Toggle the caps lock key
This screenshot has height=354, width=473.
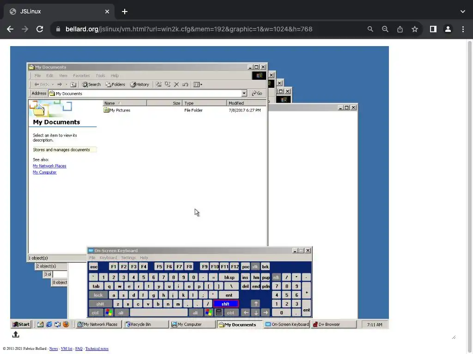pyautogui.click(x=98, y=295)
